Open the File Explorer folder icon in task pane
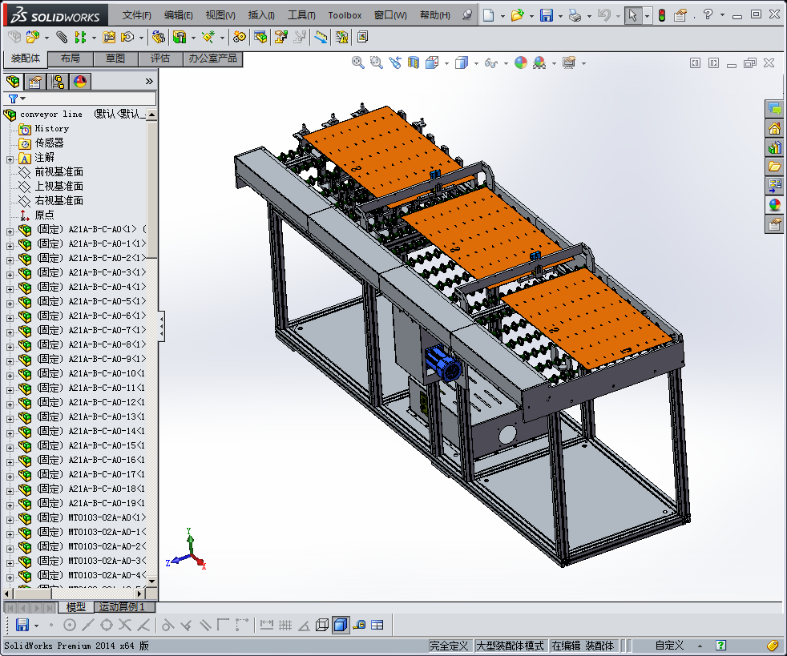The width and height of the screenshot is (787, 656). pos(774,166)
